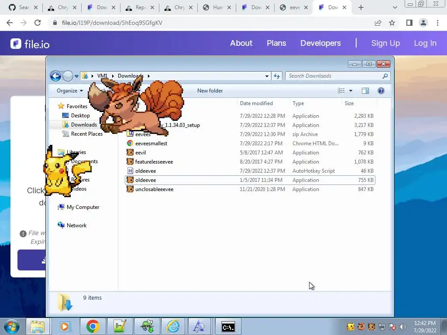Sort by the Type column header

click(x=298, y=103)
